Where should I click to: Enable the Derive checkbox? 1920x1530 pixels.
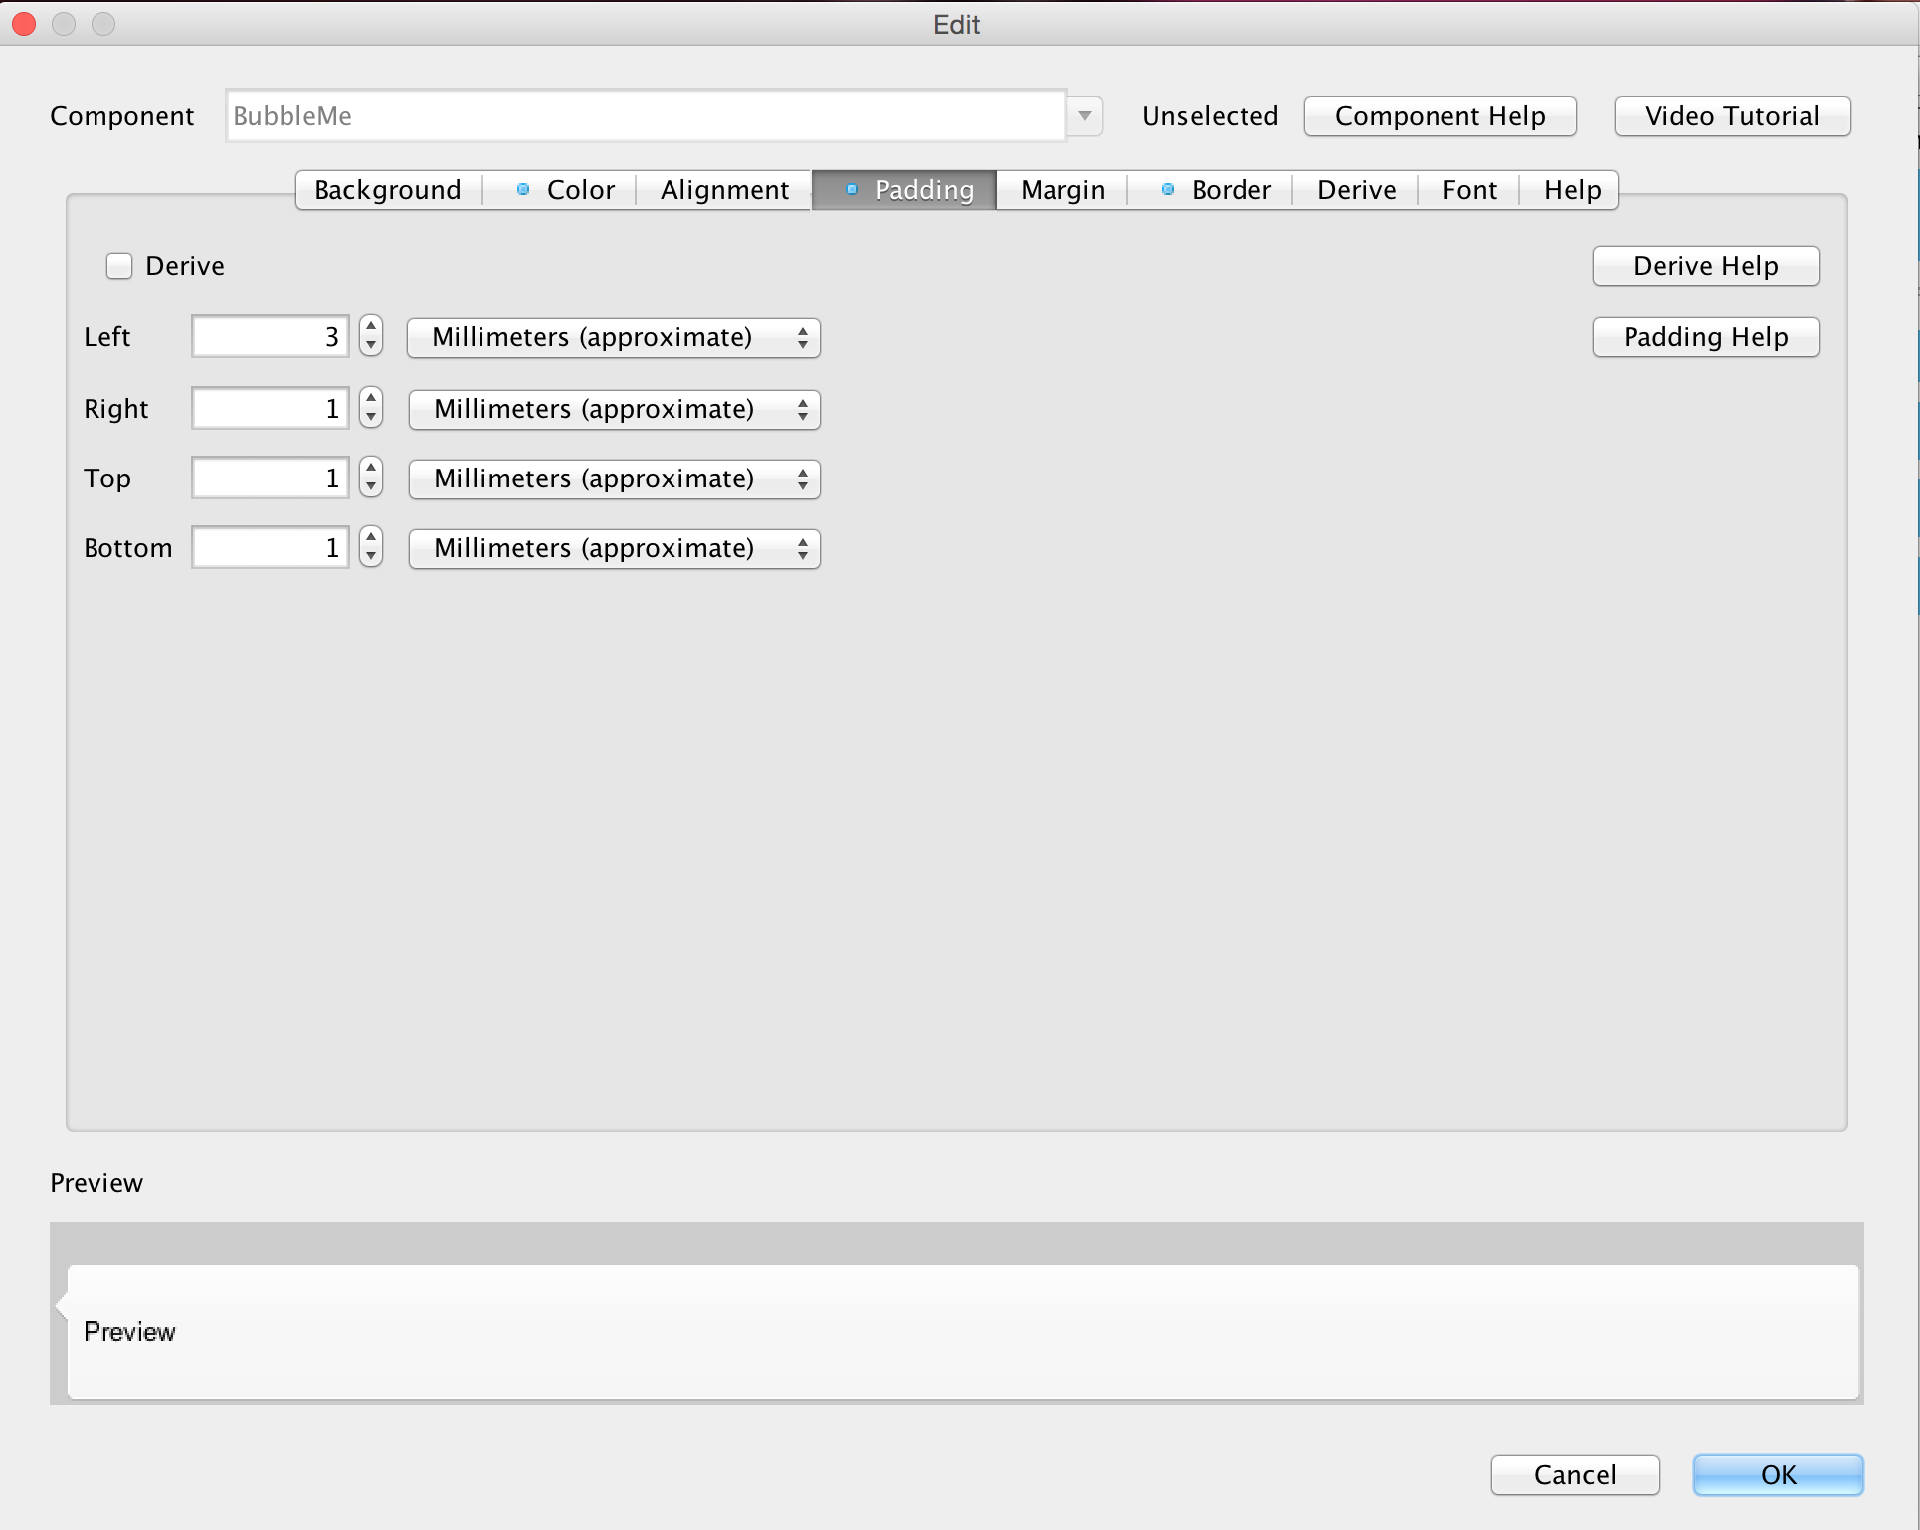click(x=118, y=265)
